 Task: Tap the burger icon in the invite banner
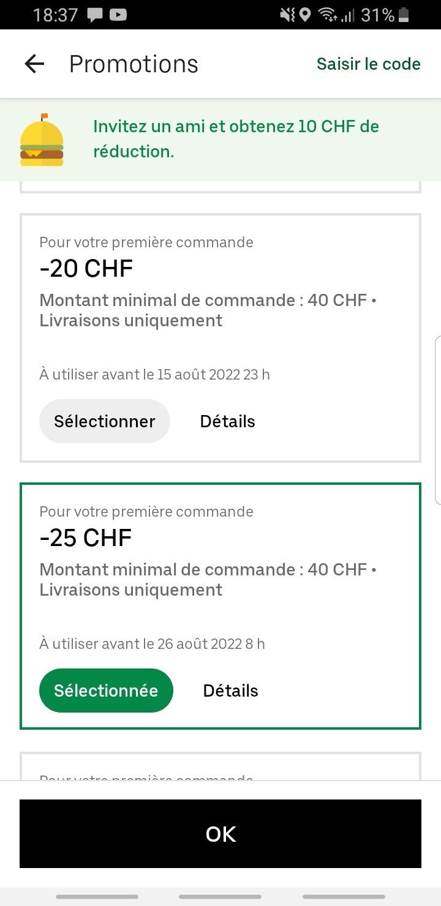(42, 140)
